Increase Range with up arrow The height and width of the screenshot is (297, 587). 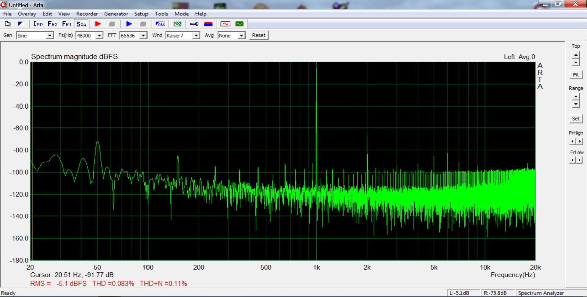coord(576,97)
